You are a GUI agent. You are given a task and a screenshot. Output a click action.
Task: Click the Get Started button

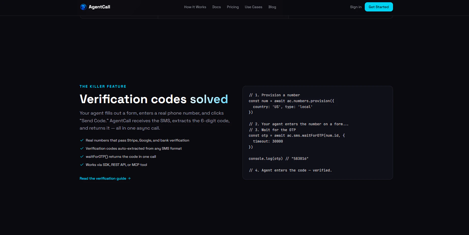pyautogui.click(x=379, y=7)
